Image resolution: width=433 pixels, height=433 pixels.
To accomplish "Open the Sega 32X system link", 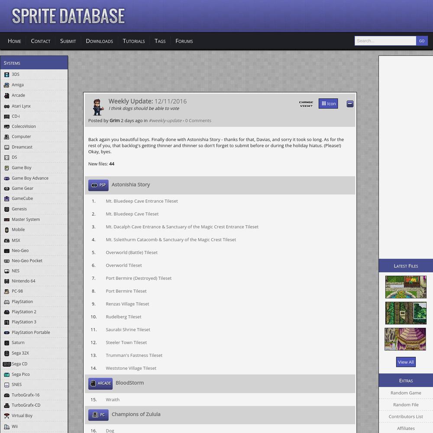I will [20, 353].
